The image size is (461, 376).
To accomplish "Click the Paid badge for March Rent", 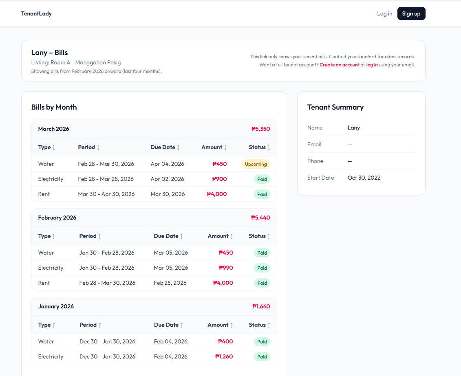I will click(x=262, y=194).
